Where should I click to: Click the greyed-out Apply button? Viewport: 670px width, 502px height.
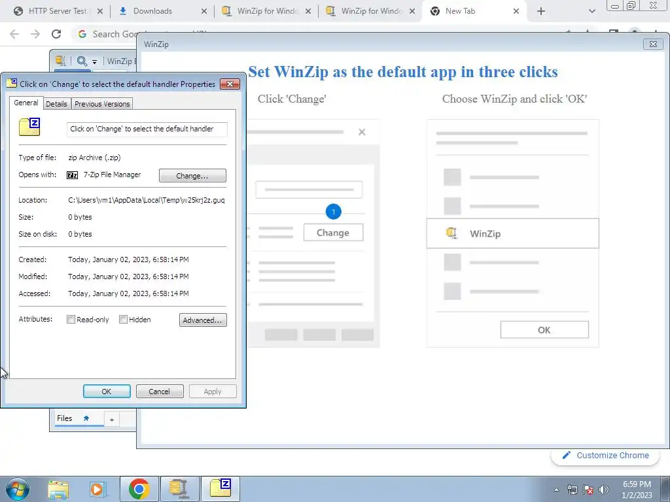(x=213, y=392)
